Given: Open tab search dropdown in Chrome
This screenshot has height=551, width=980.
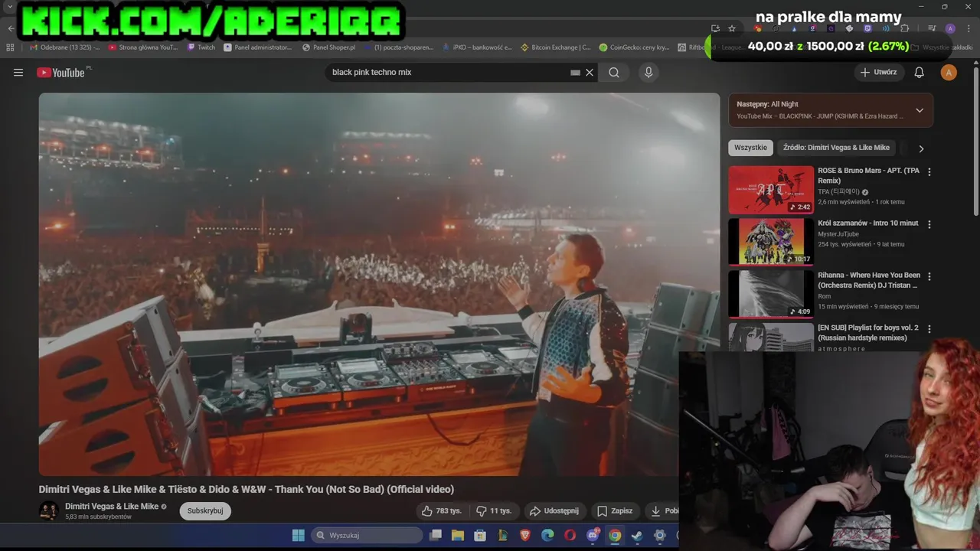Looking at the screenshot, I should pyautogui.click(x=10, y=7).
